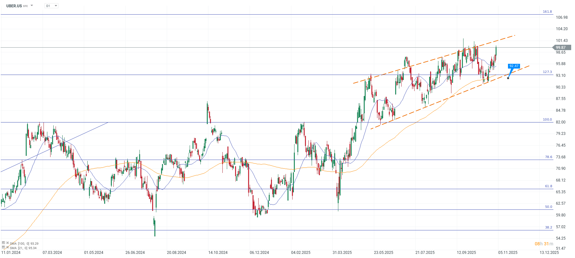Click the 08h 31m candle countdown timer

tap(544, 244)
